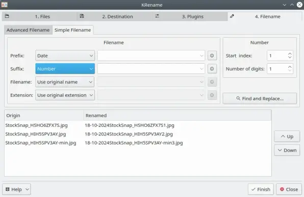
Task: Click renamed 18-10-2024StockSnap_HSHO6ZFX7S1.jpg entry
Action: tap(130, 125)
